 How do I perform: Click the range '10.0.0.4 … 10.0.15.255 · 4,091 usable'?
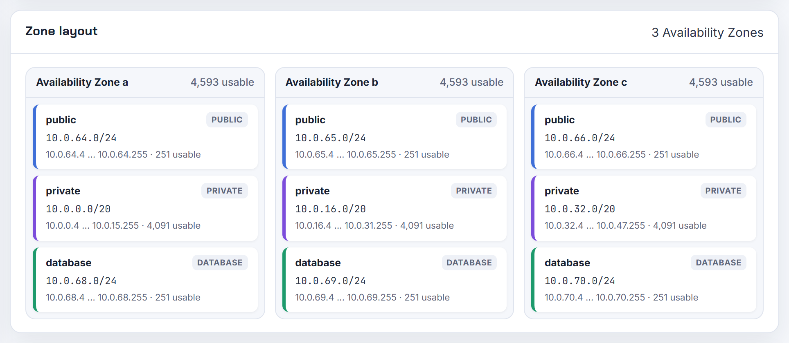coord(123,226)
